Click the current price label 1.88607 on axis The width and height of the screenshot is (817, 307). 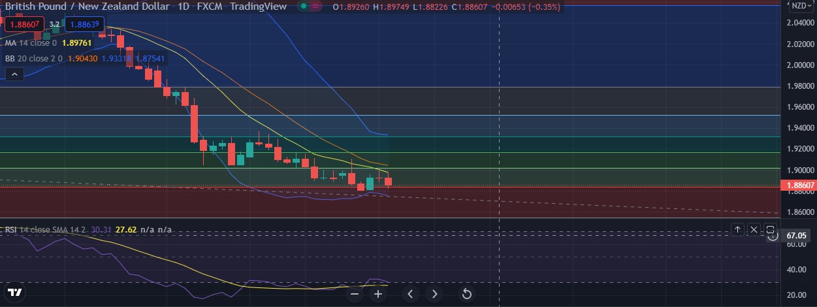point(798,186)
